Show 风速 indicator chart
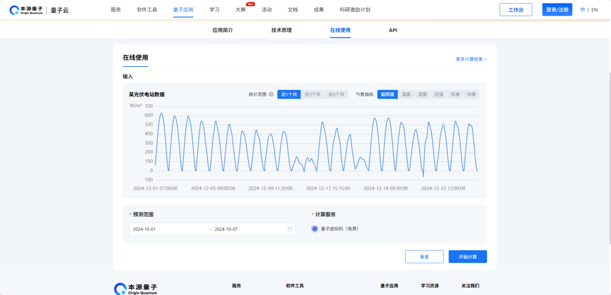611x295 pixels. click(455, 95)
